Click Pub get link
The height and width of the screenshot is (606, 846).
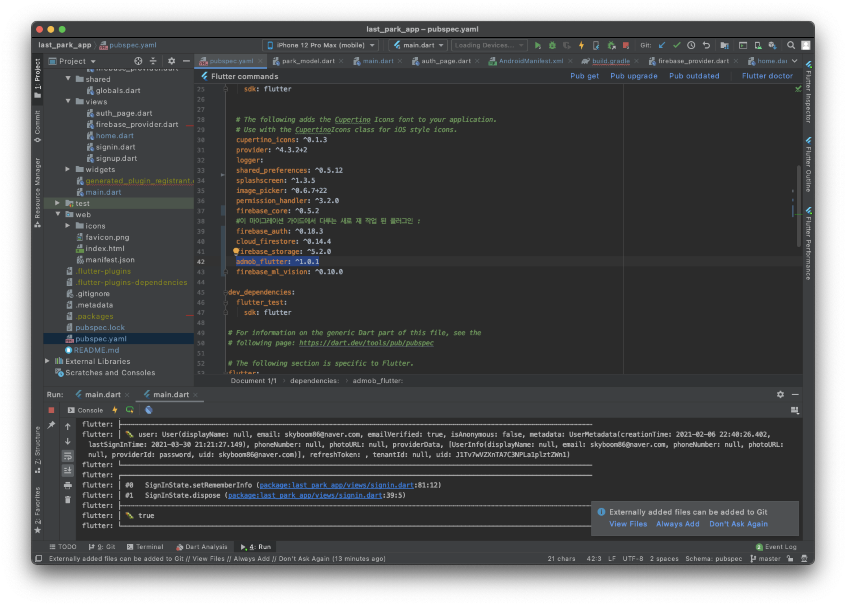[584, 76]
